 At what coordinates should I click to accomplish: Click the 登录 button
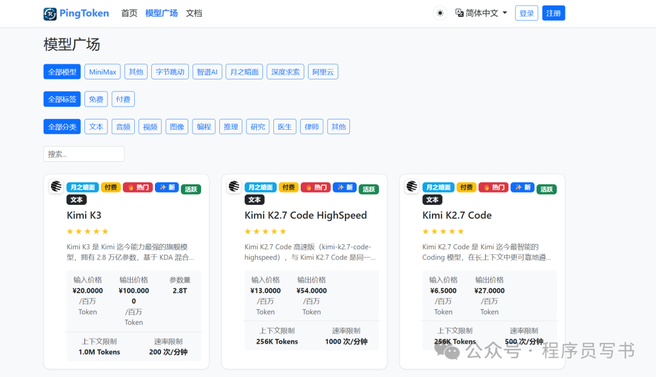tap(526, 13)
